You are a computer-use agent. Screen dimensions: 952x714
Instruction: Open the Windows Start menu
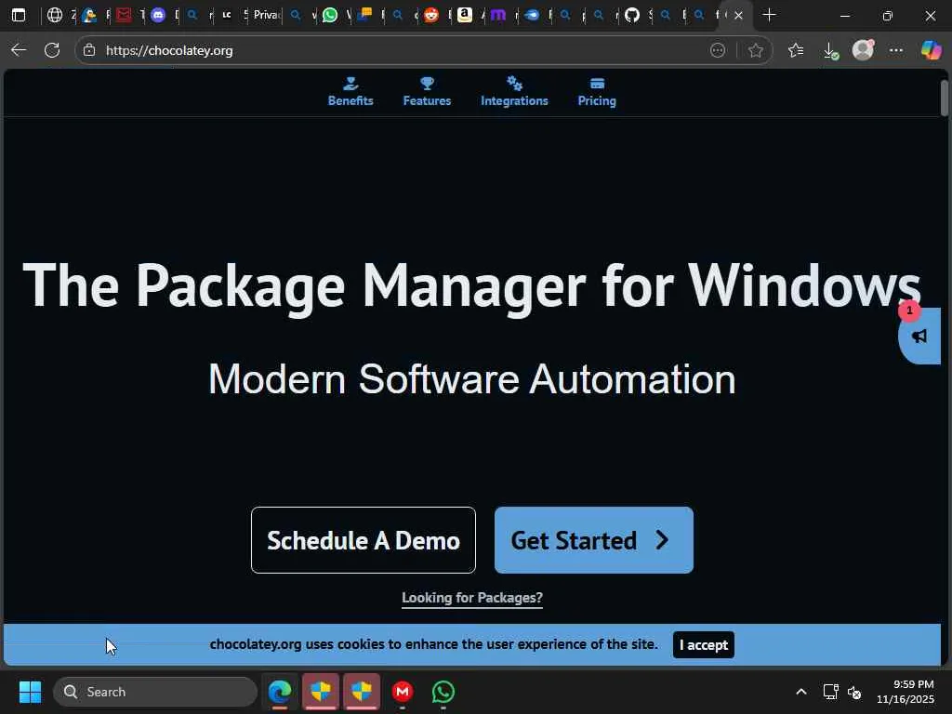(30, 692)
